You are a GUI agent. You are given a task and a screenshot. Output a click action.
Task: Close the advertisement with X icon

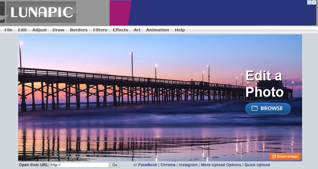tap(314, 2)
